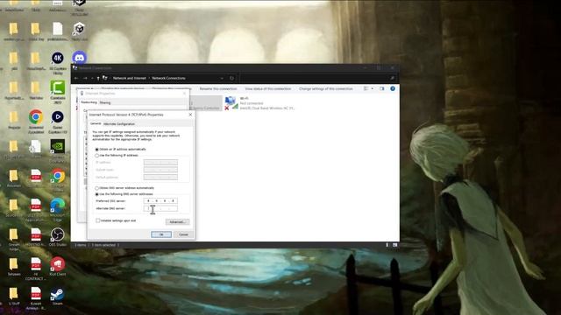Expand the address bar history dropdown
This screenshot has width=561, height=315.
pyautogui.click(x=222, y=78)
